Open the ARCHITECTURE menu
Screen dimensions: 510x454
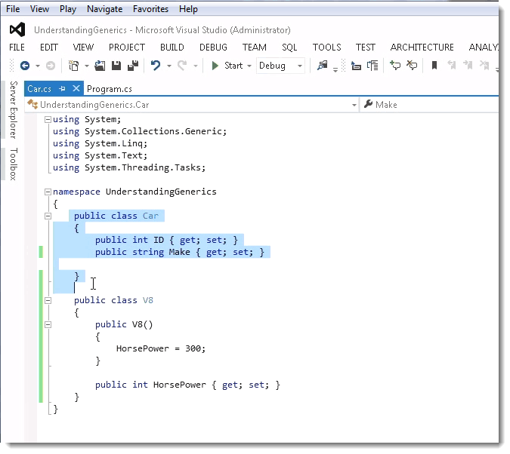coord(422,48)
